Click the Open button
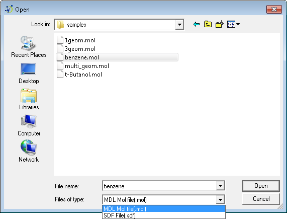Image resolution: width=287 pixels, height=219 pixels. (x=261, y=186)
